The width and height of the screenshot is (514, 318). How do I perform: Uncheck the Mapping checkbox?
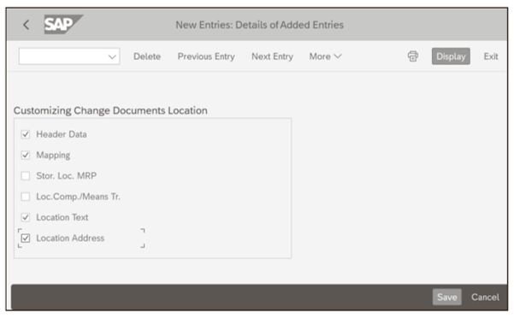26,155
